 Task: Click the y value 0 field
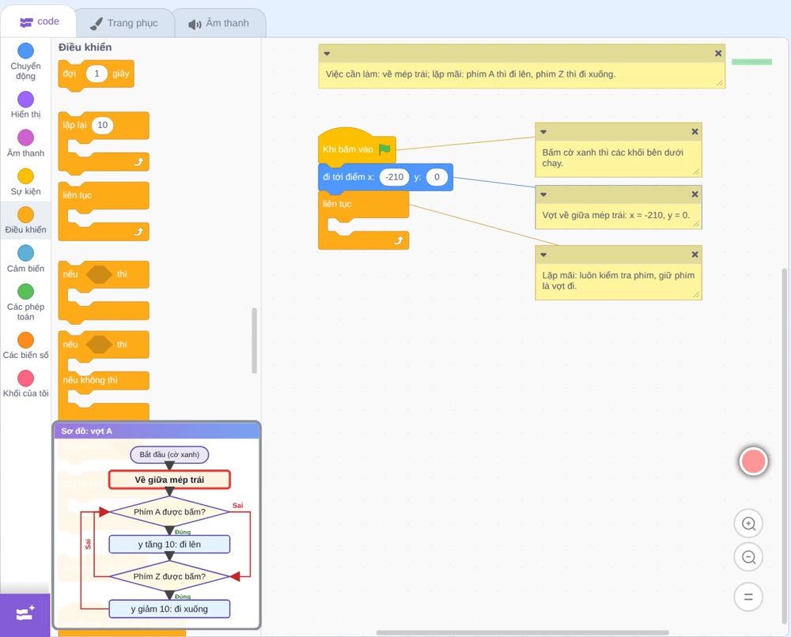tap(437, 177)
